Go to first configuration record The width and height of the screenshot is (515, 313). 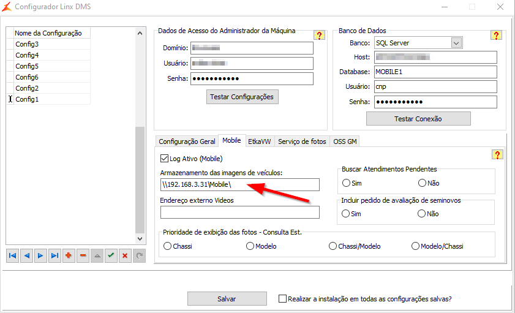coord(12,255)
